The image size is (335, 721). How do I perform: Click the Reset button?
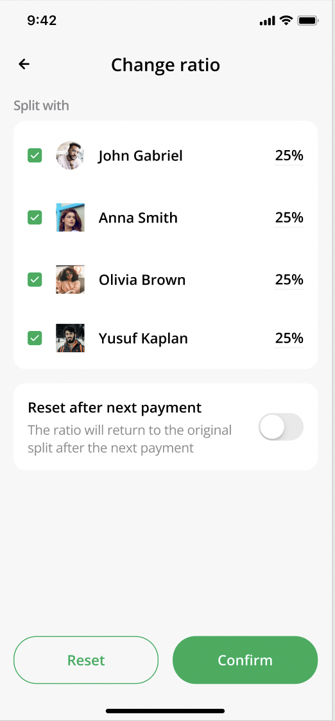(x=86, y=660)
